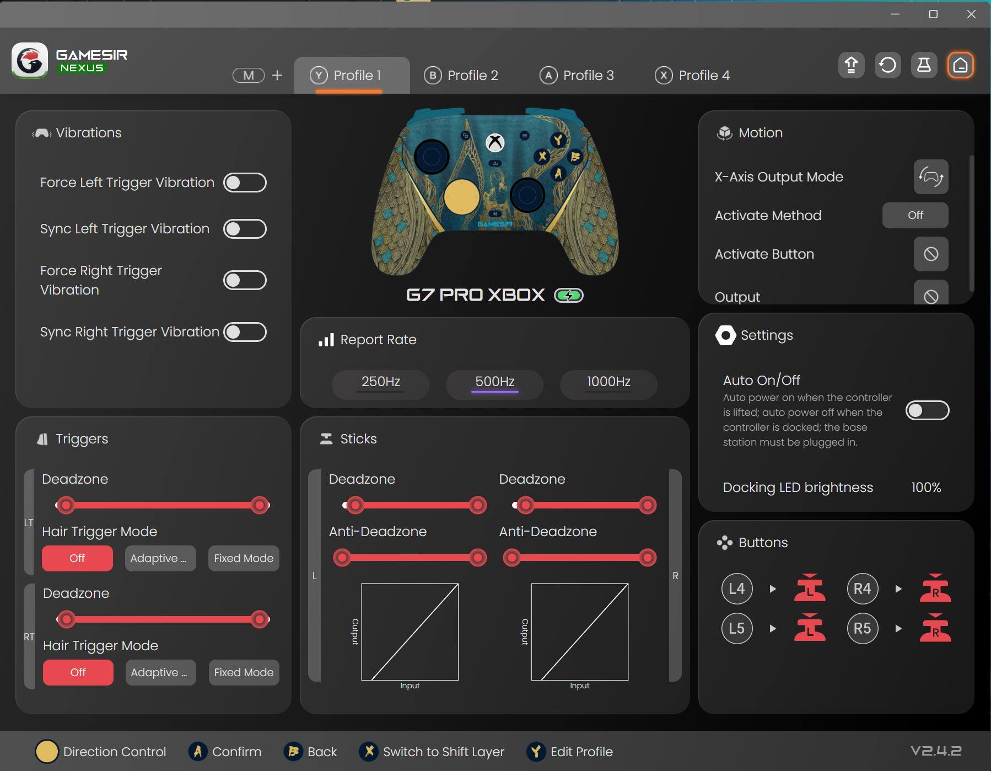Choose LT Adaptive hair trigger mode
This screenshot has width=991, height=771.
tap(160, 558)
